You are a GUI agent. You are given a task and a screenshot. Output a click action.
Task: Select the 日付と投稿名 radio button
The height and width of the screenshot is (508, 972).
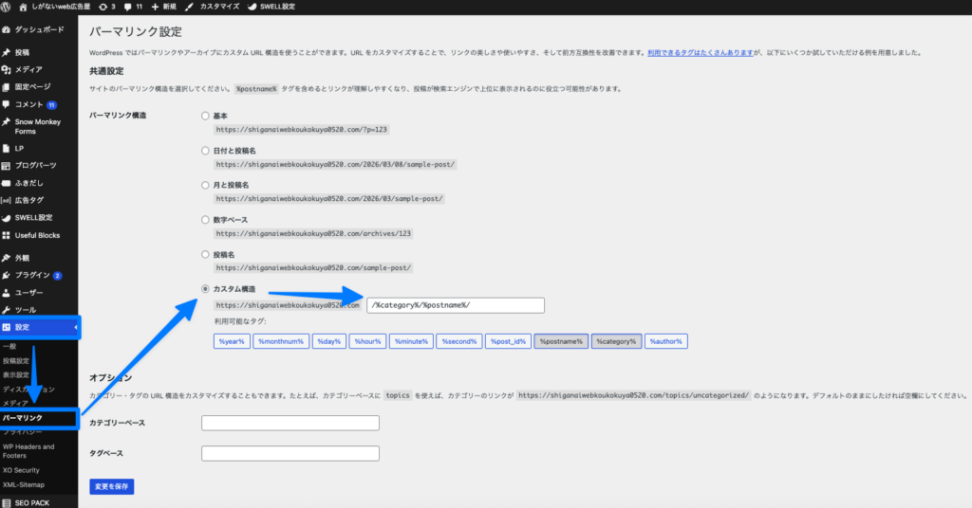205,150
